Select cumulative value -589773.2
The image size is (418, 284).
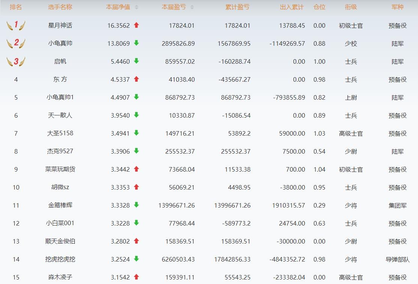(x=236, y=223)
